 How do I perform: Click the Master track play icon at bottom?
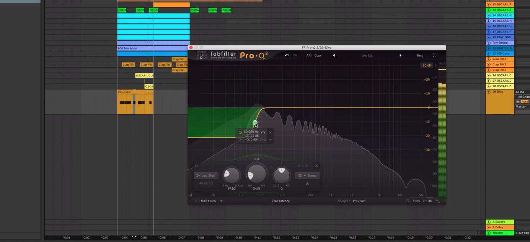(x=489, y=233)
